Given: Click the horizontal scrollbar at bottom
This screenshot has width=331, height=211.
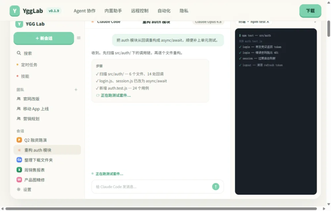Looking at the screenshot, I should pyautogui.click(x=161, y=209).
